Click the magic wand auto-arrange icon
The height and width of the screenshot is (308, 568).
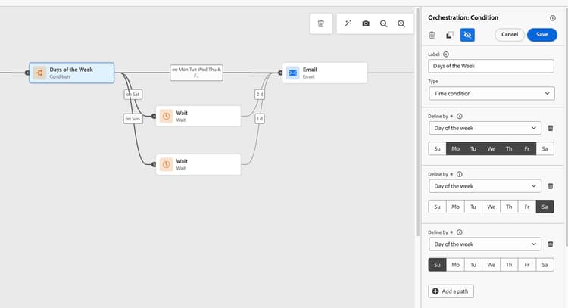[x=348, y=23]
